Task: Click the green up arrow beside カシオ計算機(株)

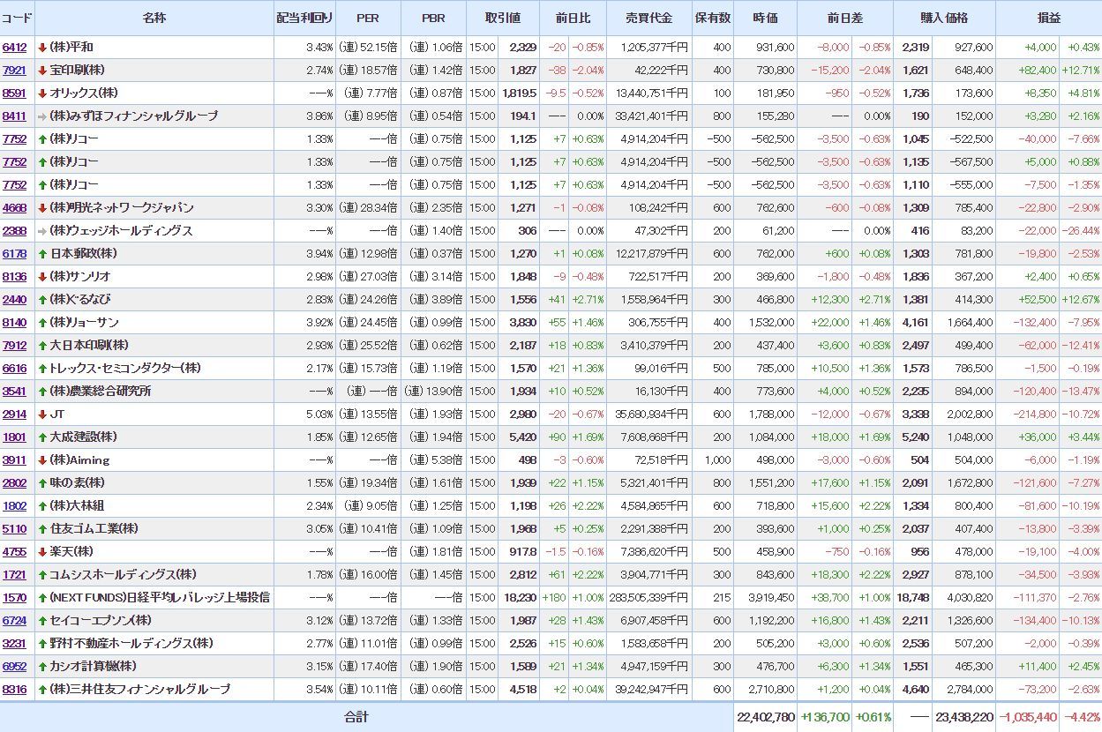Action: tap(41, 667)
